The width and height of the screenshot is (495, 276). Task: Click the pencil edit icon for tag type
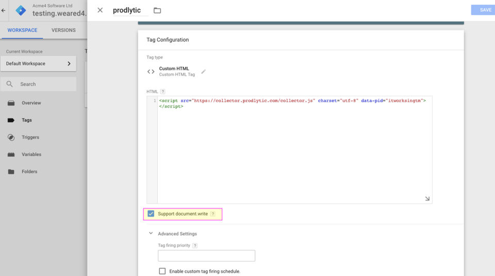point(203,72)
